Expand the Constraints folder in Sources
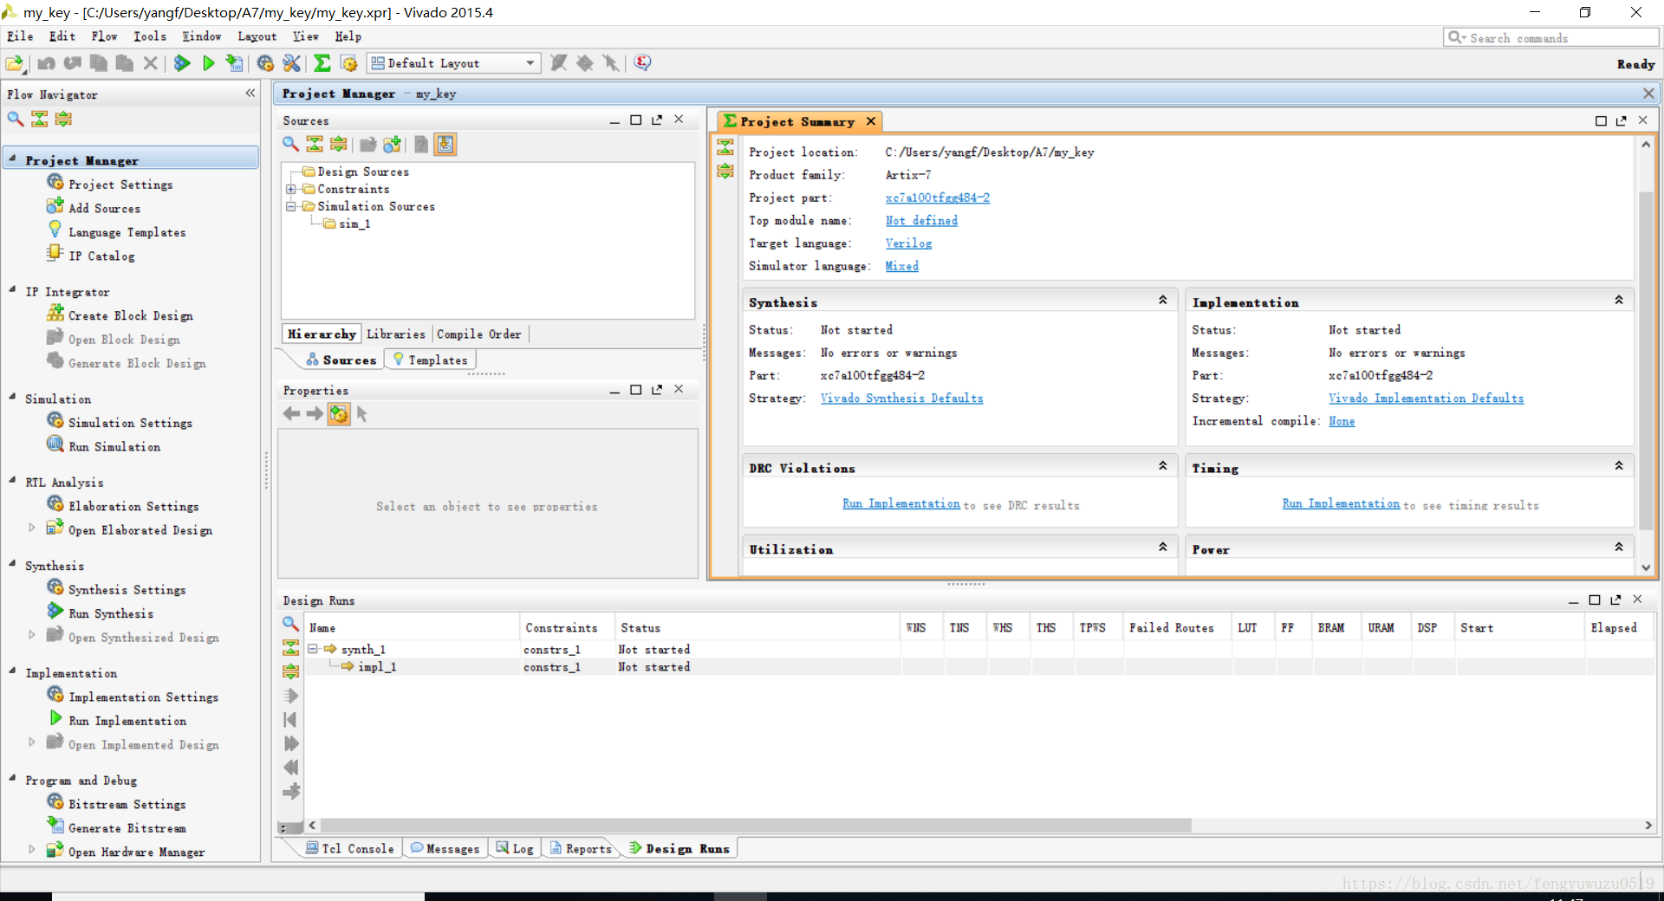The width and height of the screenshot is (1664, 901). pos(291,189)
